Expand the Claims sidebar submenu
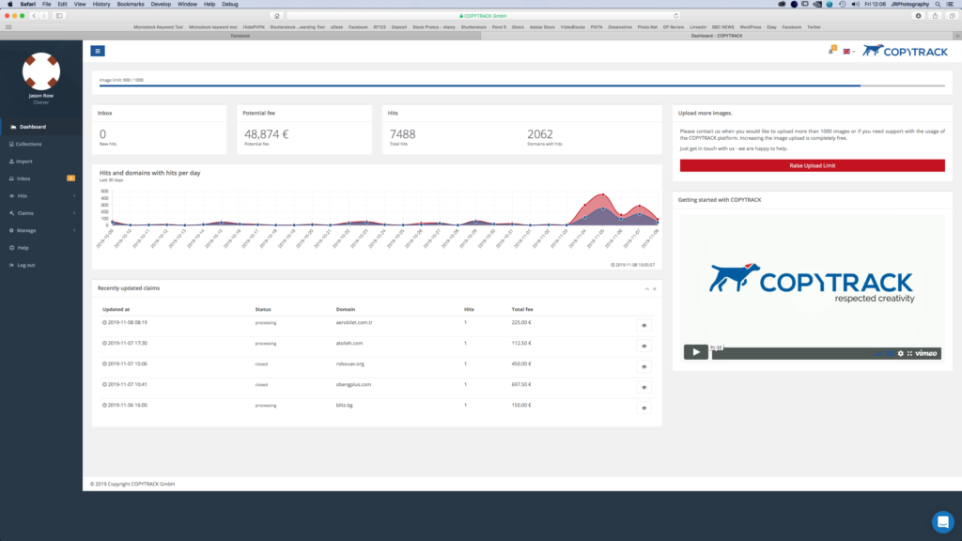962x541 pixels. [41, 213]
